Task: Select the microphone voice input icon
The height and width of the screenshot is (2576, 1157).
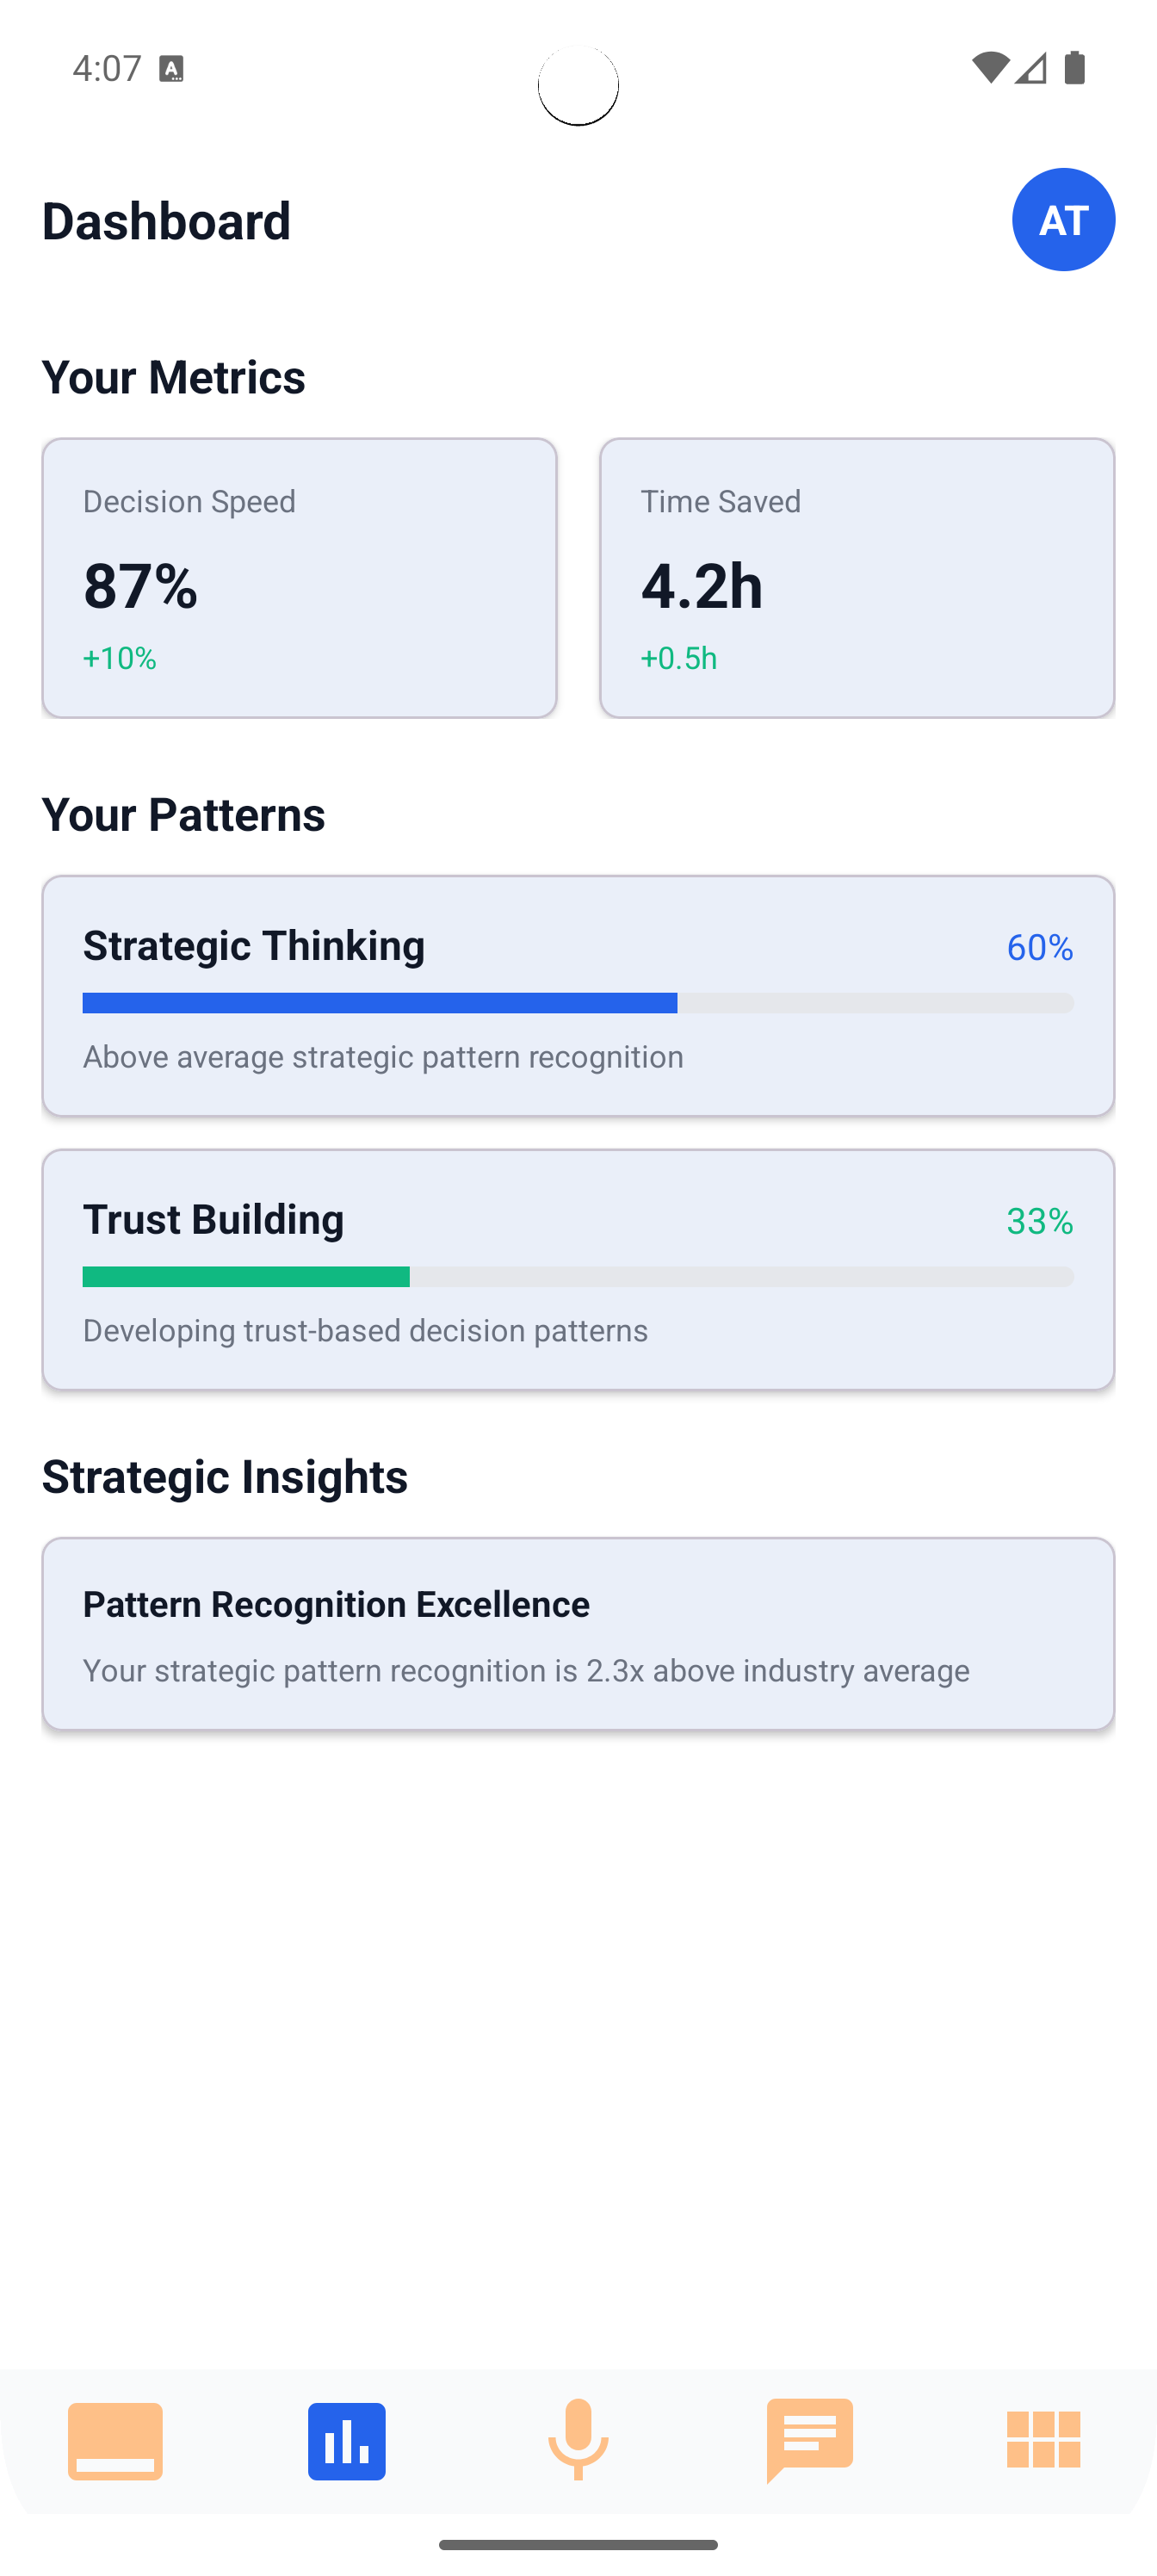Action: click(x=578, y=2438)
